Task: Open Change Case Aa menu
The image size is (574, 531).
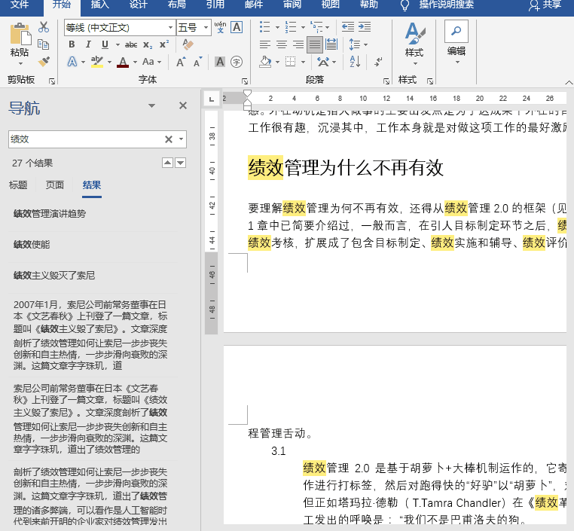Action: [x=151, y=62]
